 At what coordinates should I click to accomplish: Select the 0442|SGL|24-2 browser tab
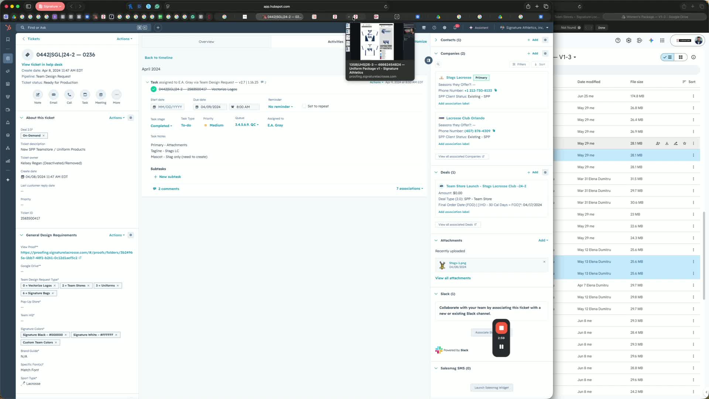pos(281,17)
